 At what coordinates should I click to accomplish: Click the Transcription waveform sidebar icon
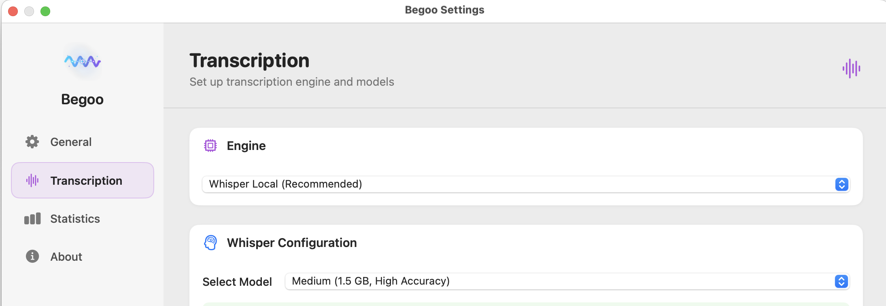[32, 180]
